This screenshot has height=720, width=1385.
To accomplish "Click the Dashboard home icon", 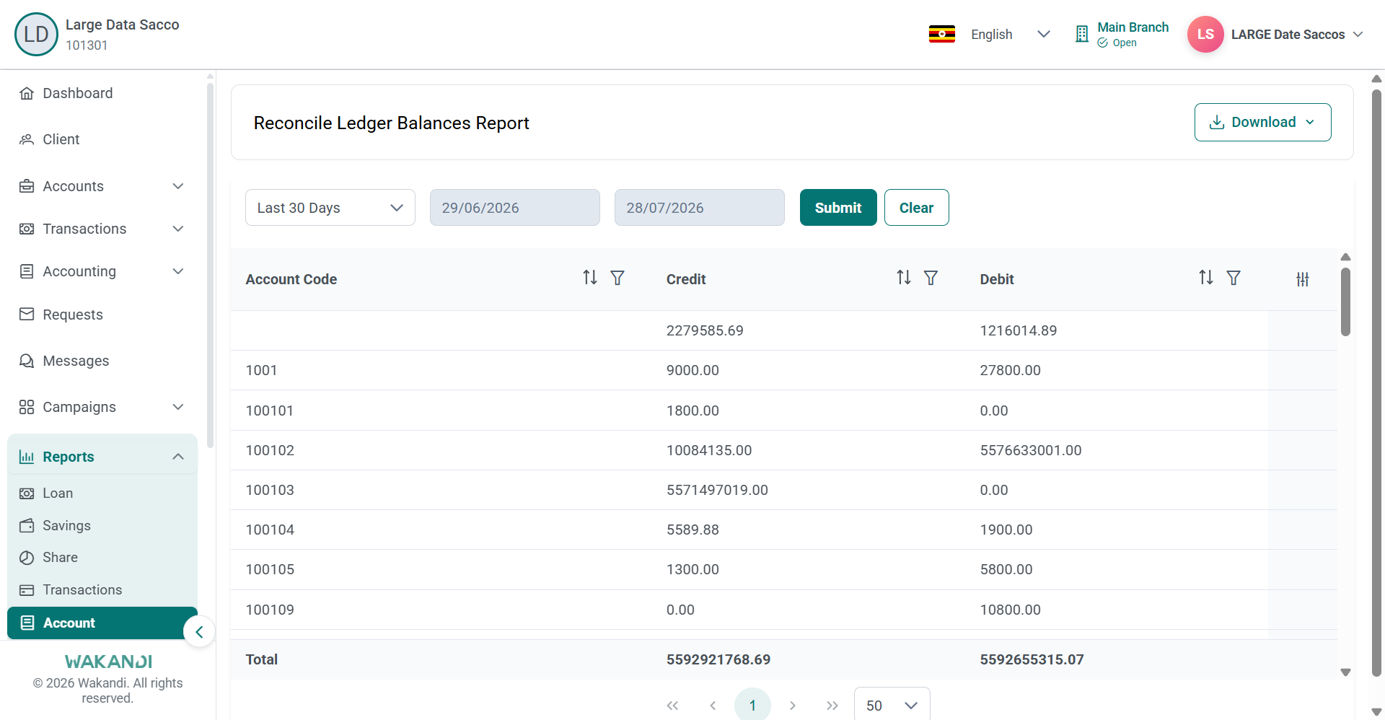I will 27,93.
